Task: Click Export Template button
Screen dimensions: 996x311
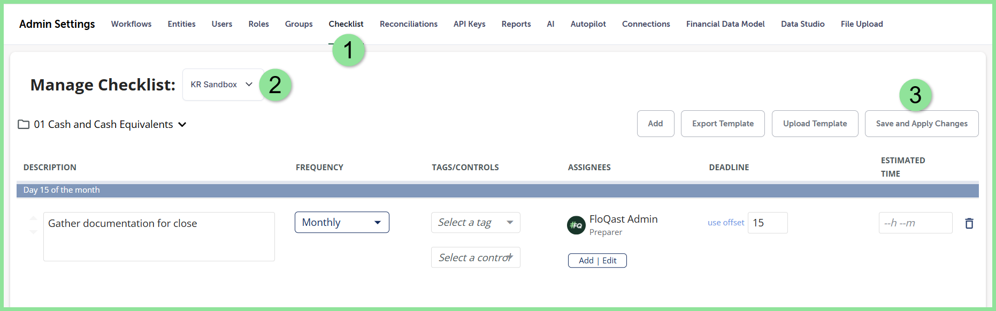Action: pyautogui.click(x=723, y=124)
